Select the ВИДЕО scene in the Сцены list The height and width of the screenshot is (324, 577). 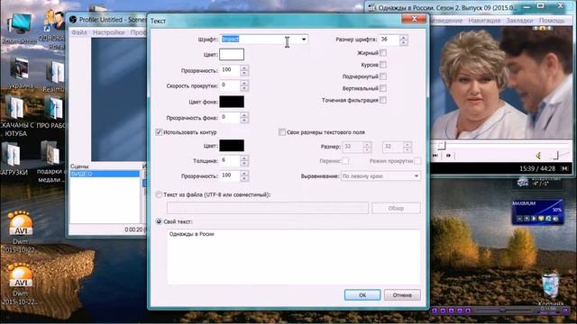105,174
